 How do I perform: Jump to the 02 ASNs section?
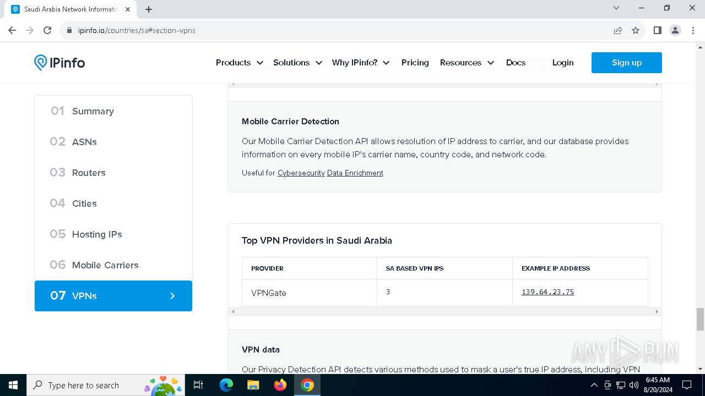pos(113,142)
